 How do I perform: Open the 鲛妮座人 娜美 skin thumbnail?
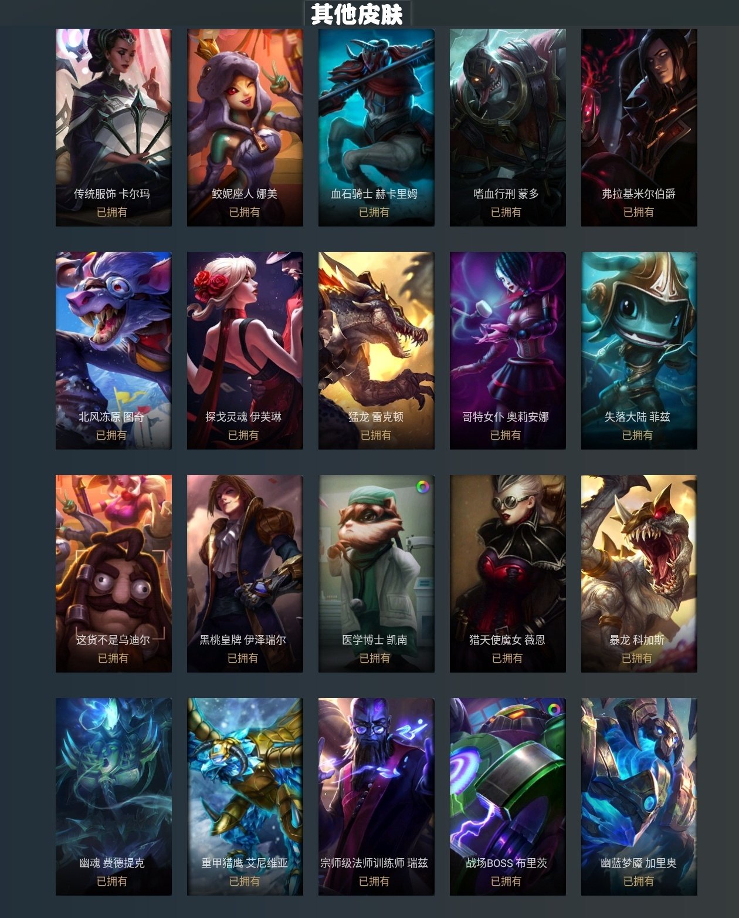[x=245, y=127]
